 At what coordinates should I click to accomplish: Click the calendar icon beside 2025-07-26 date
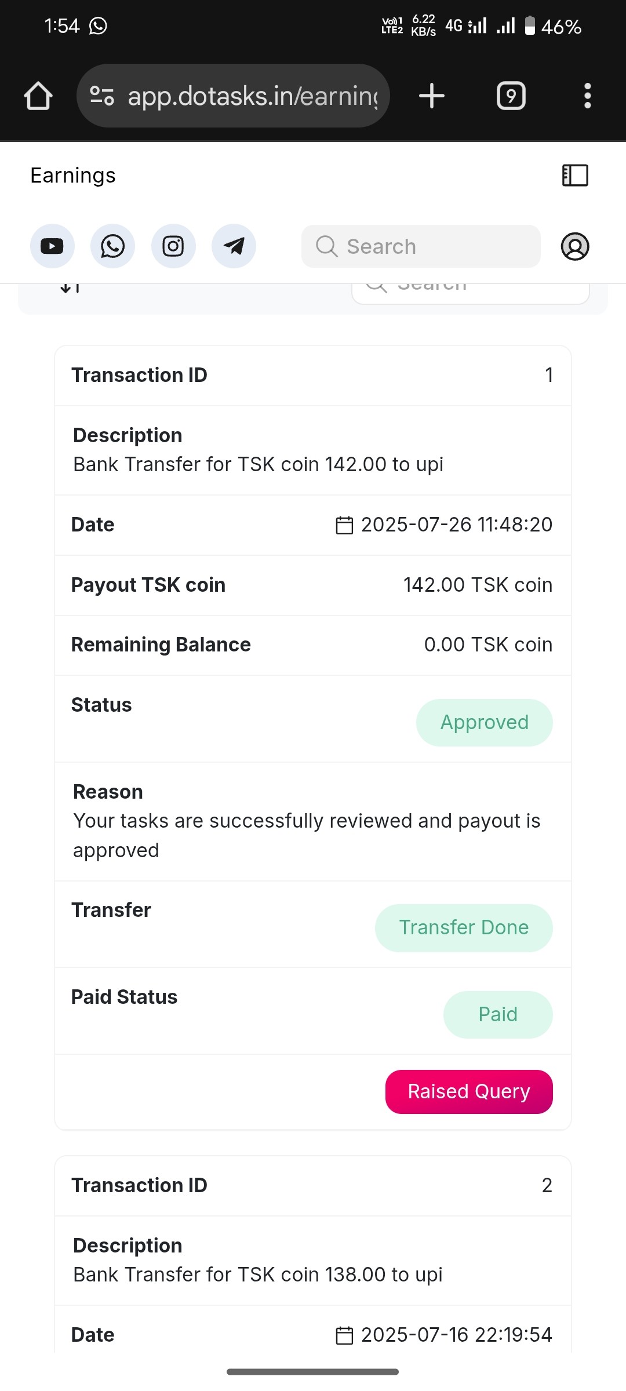click(344, 525)
